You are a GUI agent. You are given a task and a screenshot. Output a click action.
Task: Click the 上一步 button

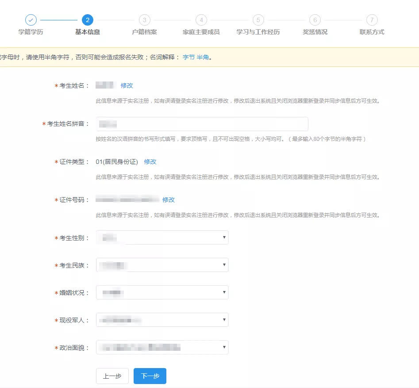(112, 376)
